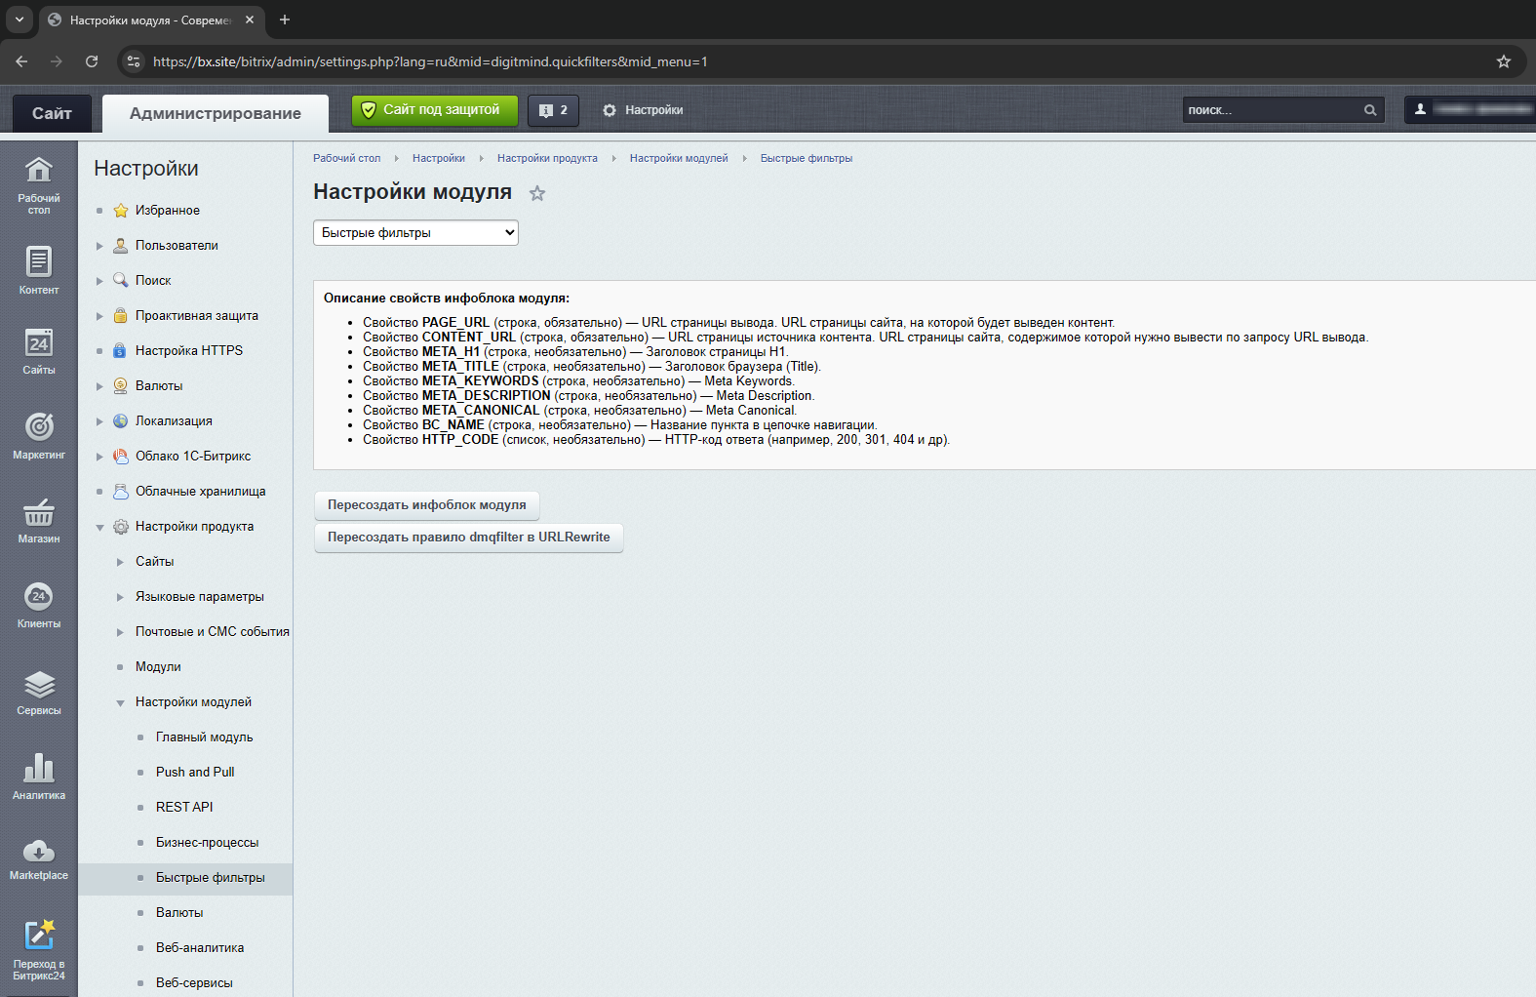The image size is (1536, 997).
Task: Click Пересоздать правило dmqfilter в URLRewrite
Action: pyautogui.click(x=468, y=538)
